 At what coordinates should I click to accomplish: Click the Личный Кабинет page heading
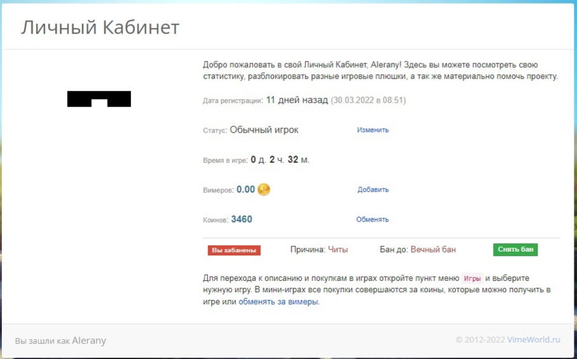click(100, 28)
